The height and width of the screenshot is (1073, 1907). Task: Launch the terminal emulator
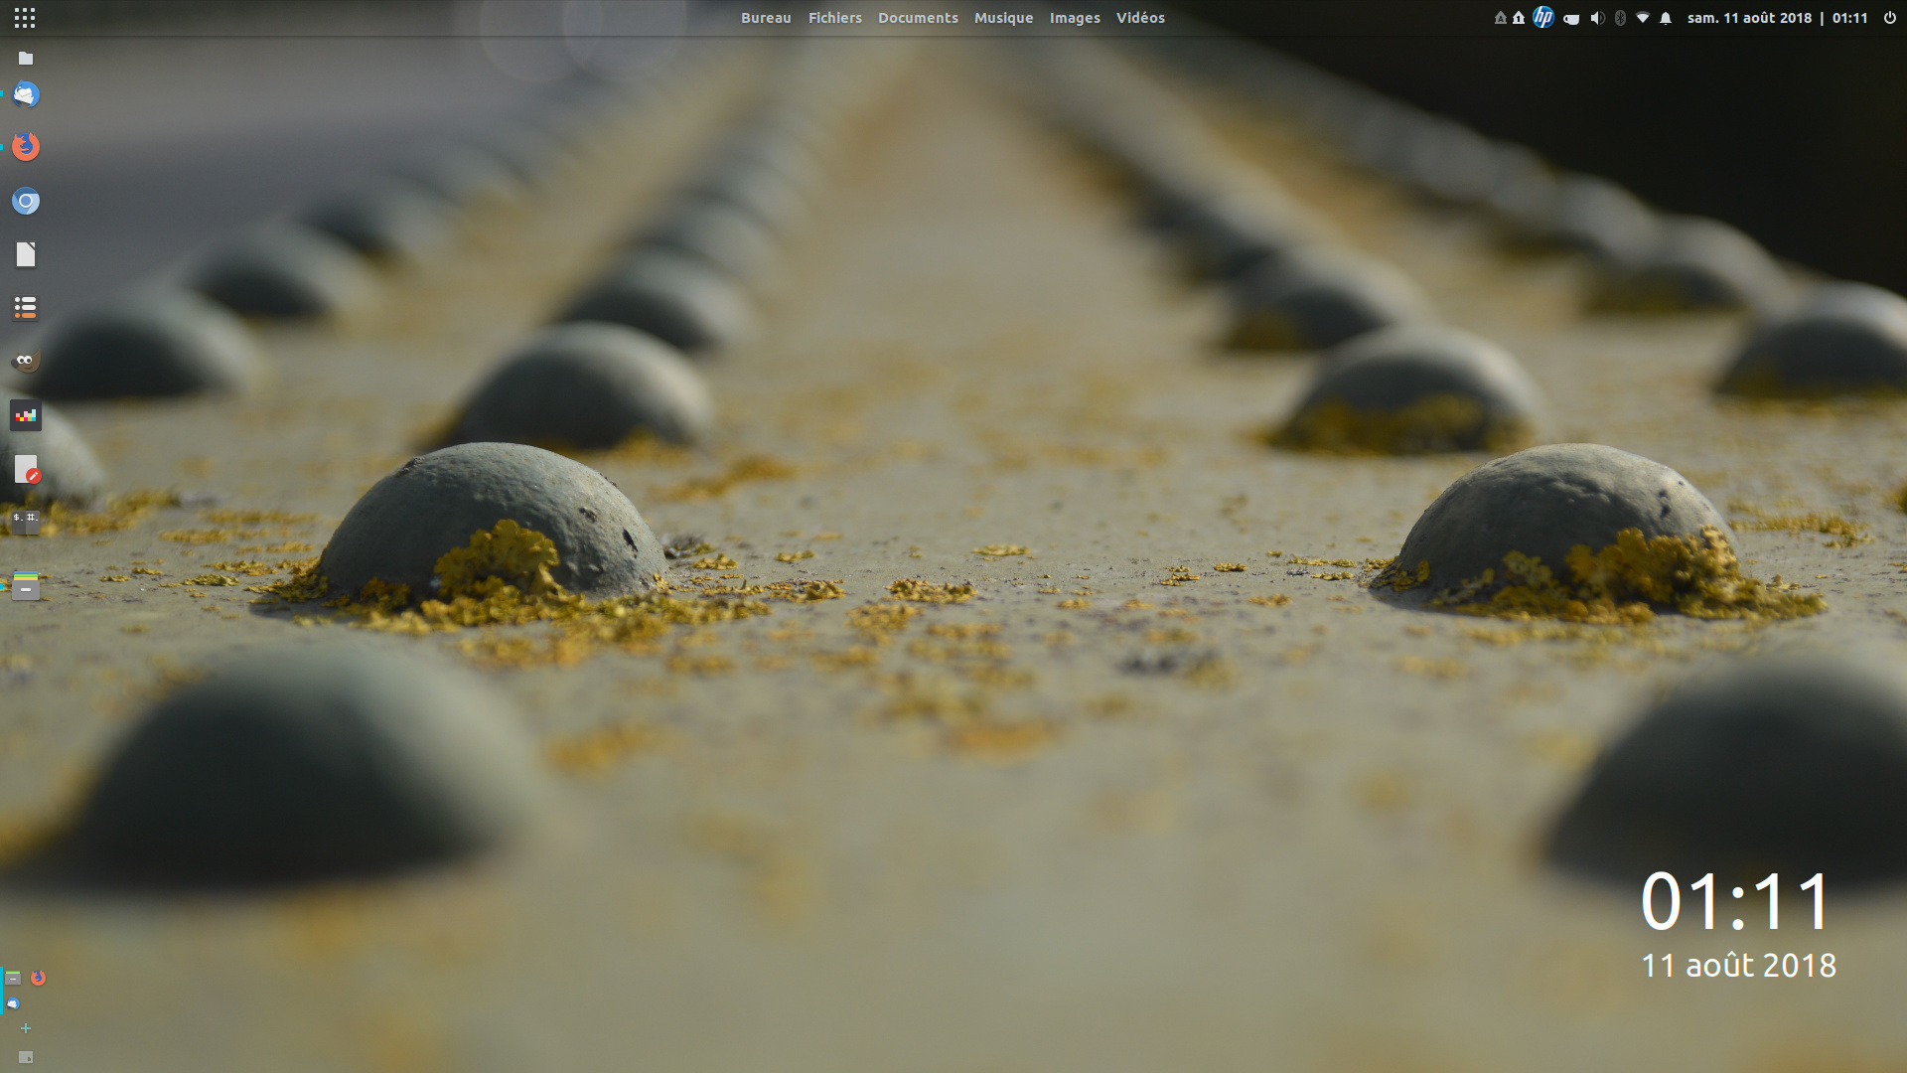click(26, 520)
